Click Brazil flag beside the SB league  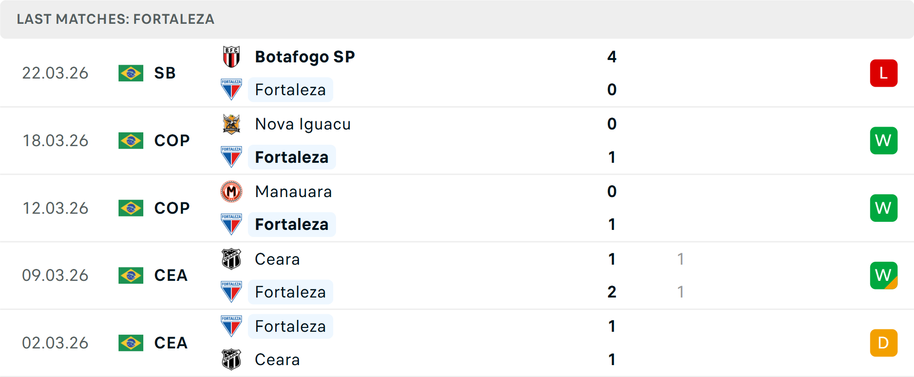pyautogui.click(x=131, y=73)
